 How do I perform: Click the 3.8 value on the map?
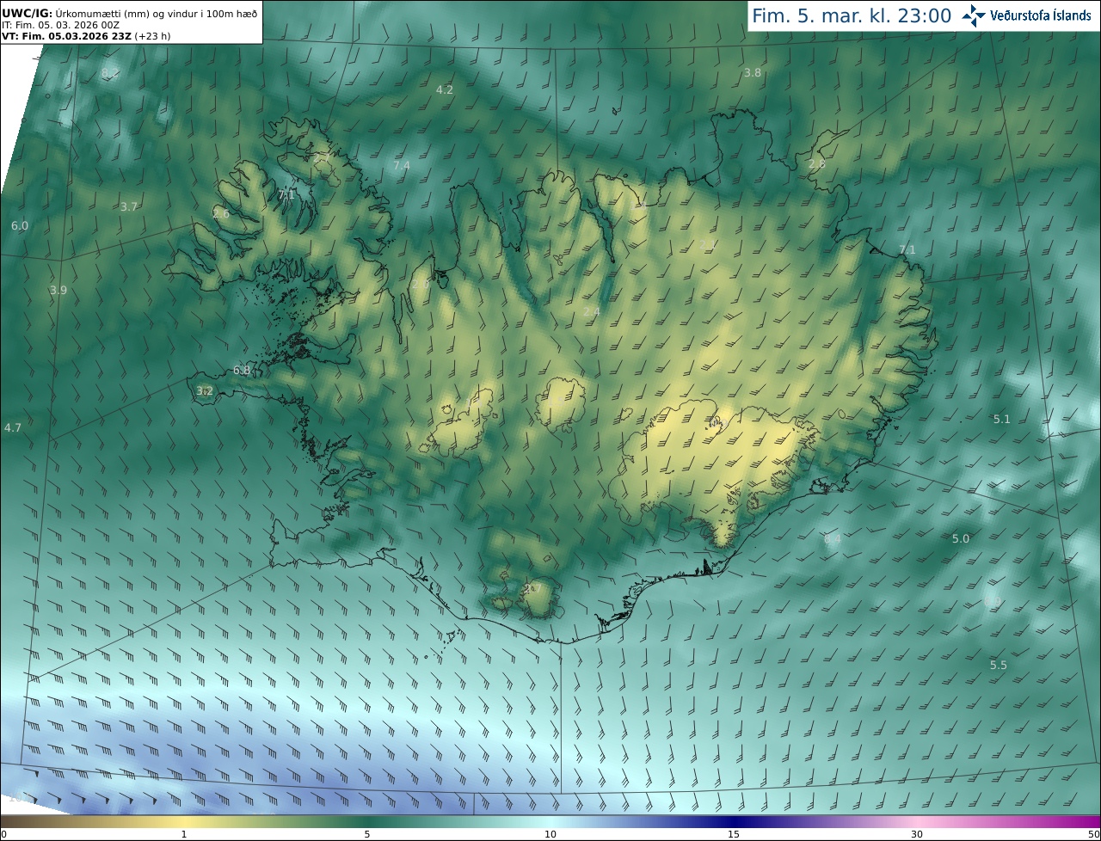click(753, 73)
